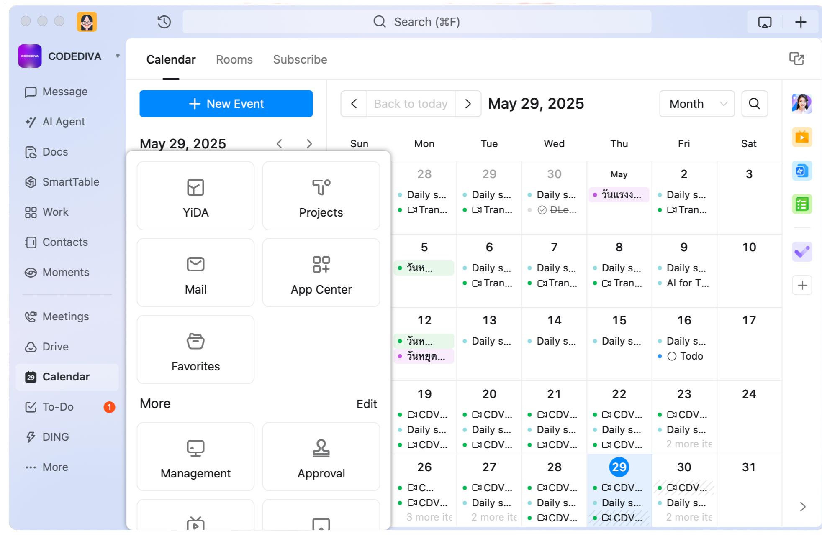Go to next month in mini calendar
Viewport: 822px width, 536px height.
[309, 144]
